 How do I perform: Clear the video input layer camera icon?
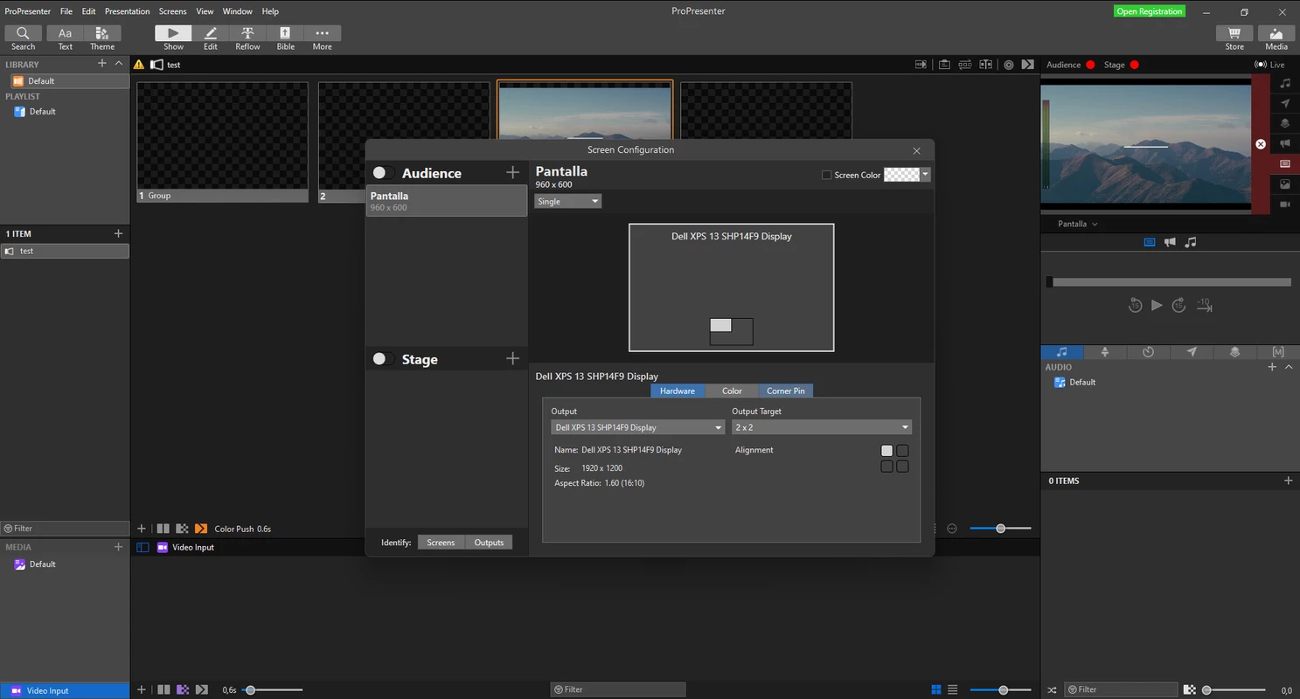pos(1284,204)
